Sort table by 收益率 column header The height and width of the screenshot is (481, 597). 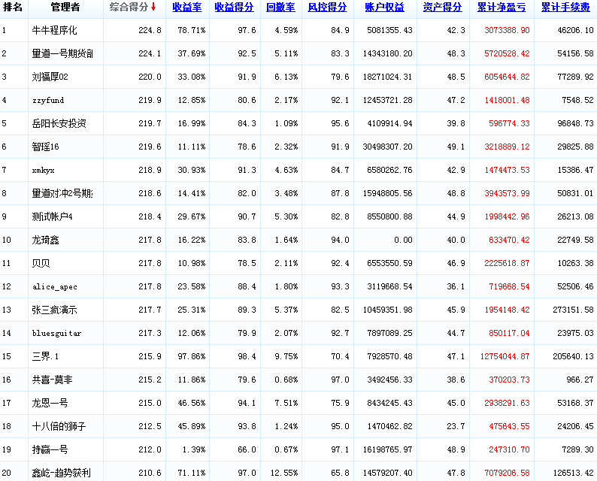pos(186,8)
